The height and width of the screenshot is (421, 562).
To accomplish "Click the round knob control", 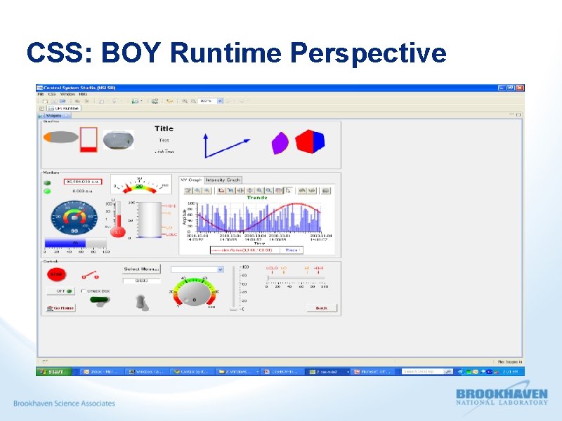I will (x=195, y=293).
